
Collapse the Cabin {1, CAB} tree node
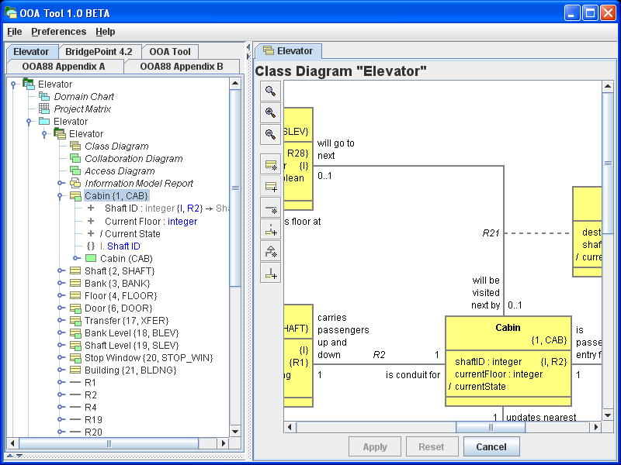61,196
